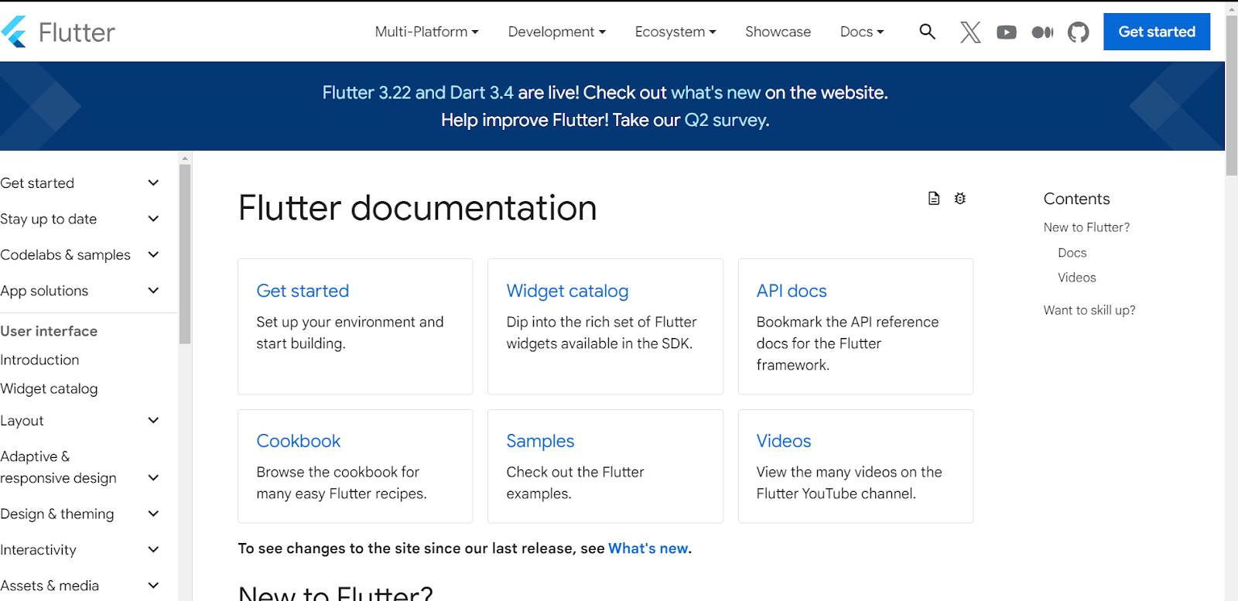Click the sidebar scrollbar thumb
The image size is (1238, 601).
point(184,254)
